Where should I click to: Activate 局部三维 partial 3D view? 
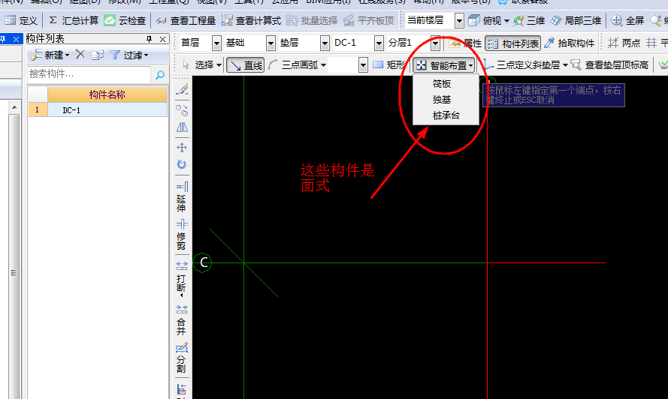click(x=576, y=20)
